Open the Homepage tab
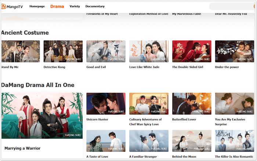The image size is (257, 161). point(37,6)
